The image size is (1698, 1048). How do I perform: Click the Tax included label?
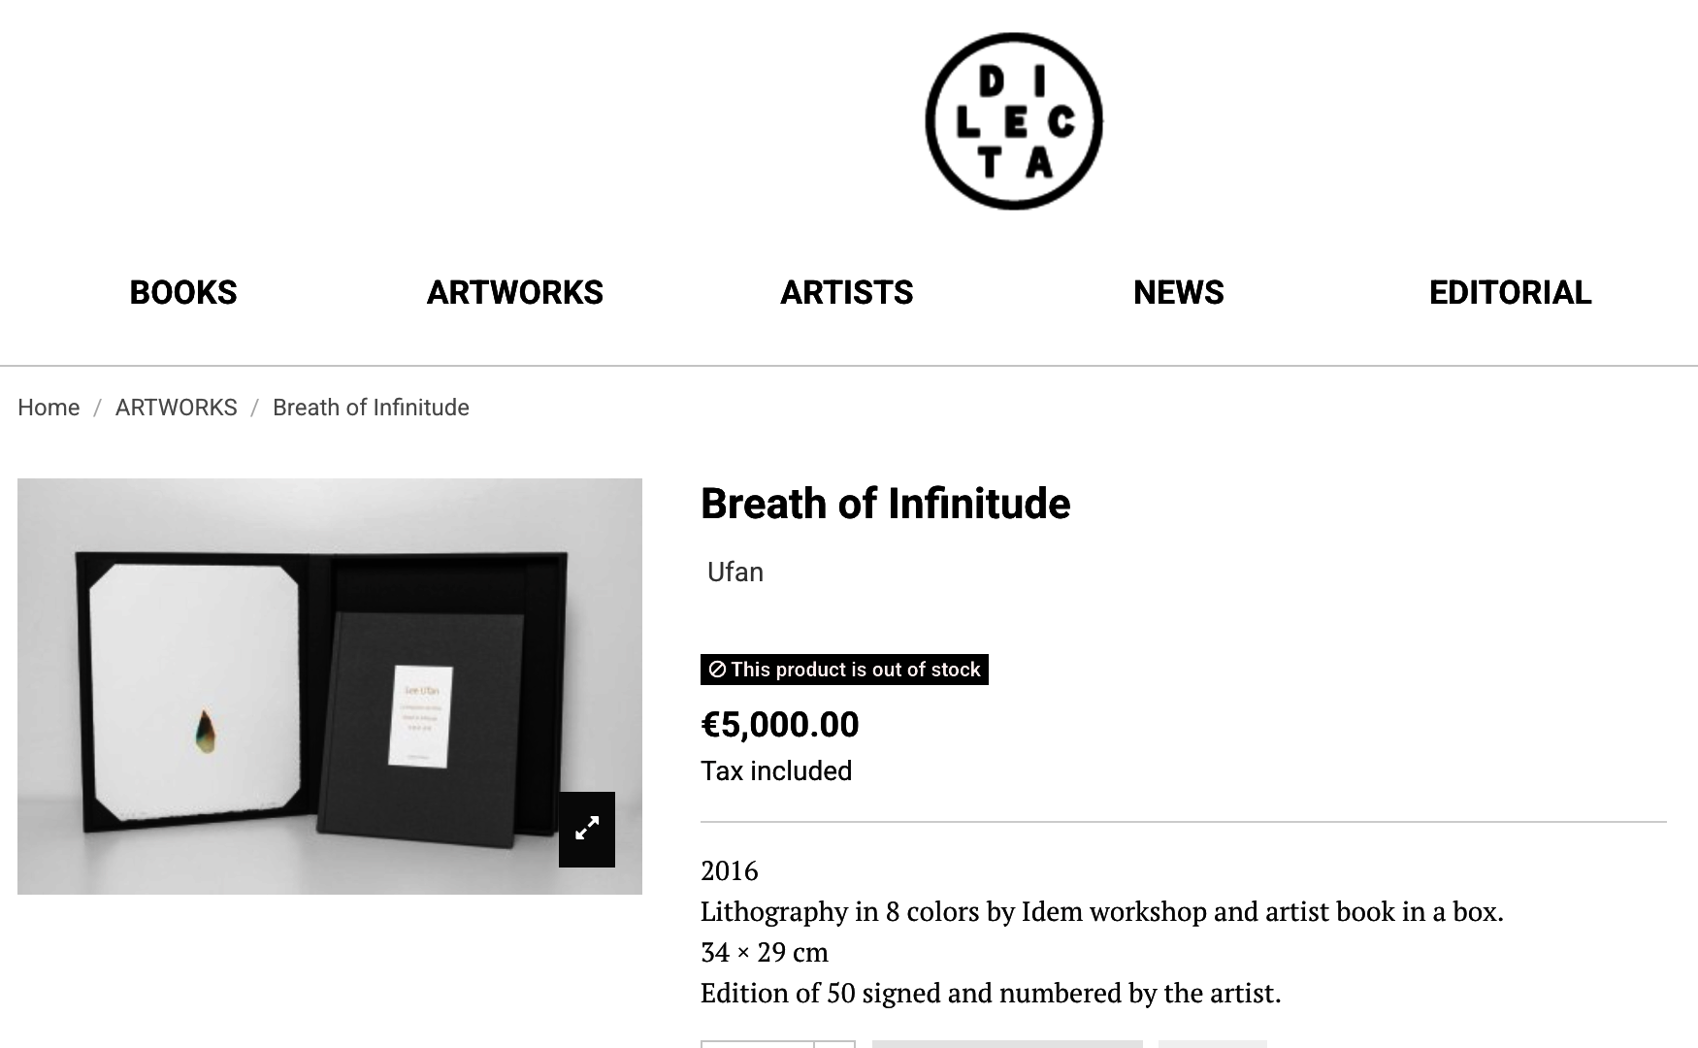(x=776, y=771)
